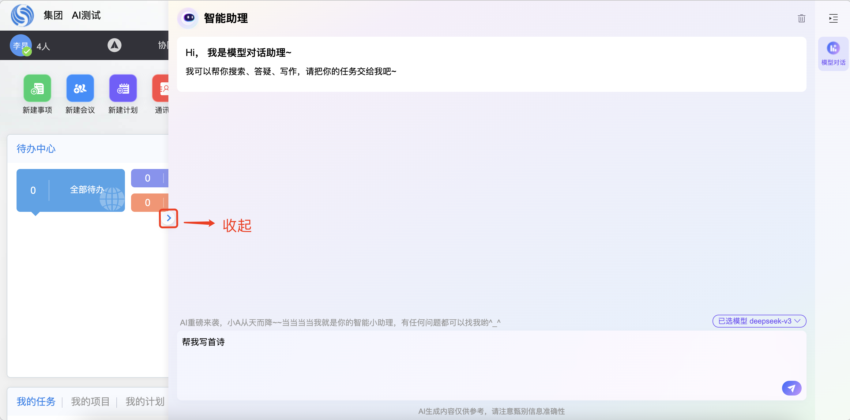Click the 智能助理 robot avatar icon

click(188, 18)
